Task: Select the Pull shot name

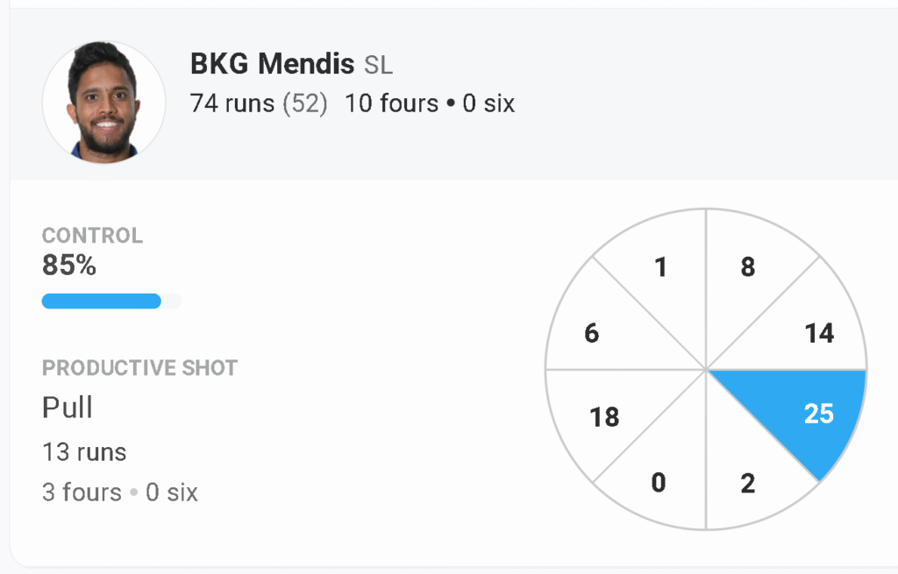Action: [68, 407]
